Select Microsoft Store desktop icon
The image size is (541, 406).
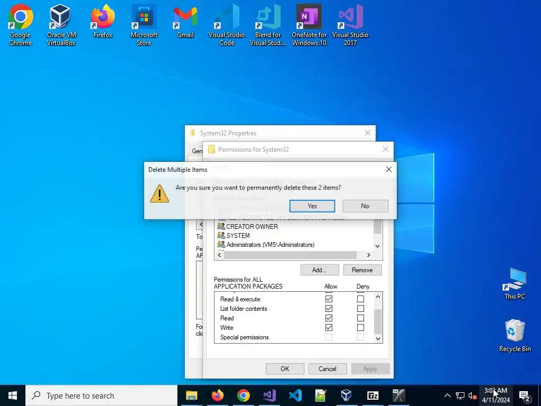pyautogui.click(x=144, y=25)
